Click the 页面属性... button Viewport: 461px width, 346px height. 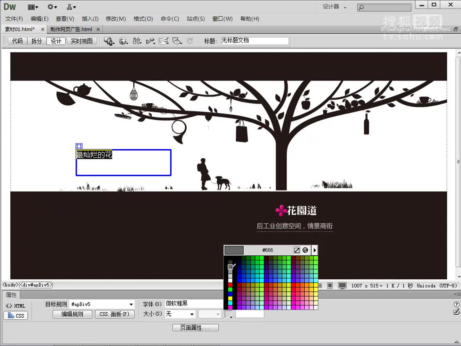click(x=195, y=327)
